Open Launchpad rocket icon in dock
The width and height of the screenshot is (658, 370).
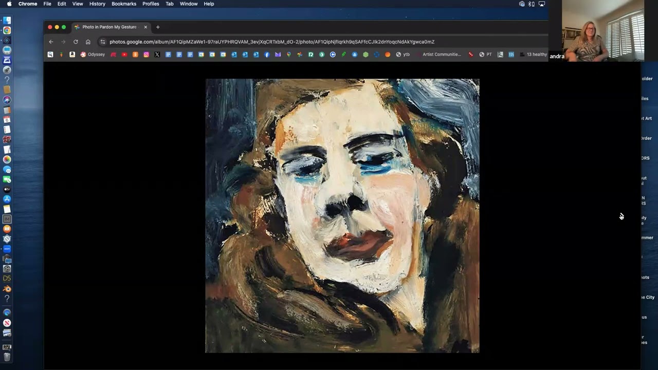[7, 70]
